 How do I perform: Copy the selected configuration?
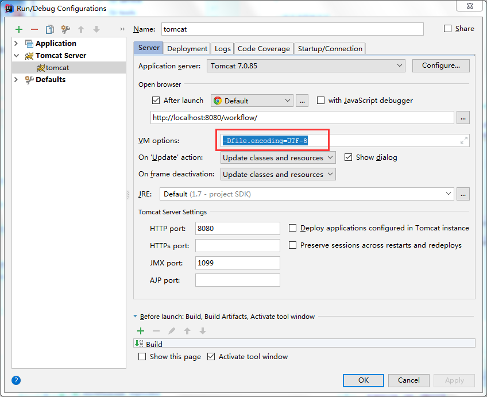(x=50, y=29)
